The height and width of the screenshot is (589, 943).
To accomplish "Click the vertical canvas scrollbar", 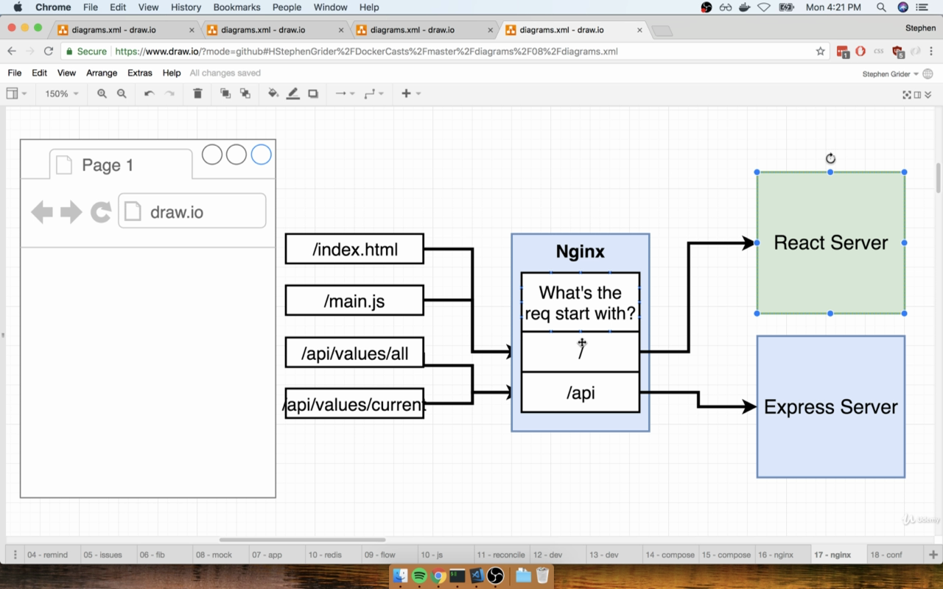I will coord(938,178).
